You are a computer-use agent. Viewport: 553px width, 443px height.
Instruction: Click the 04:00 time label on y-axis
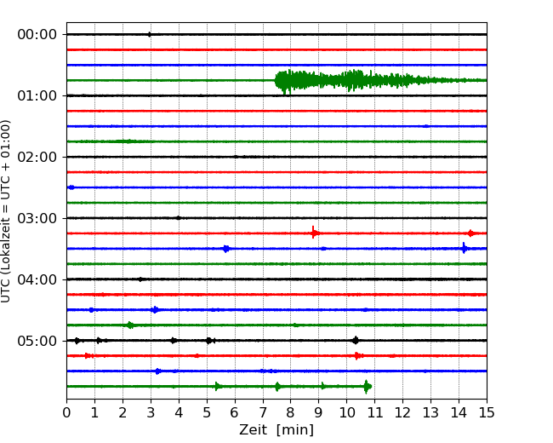tap(37, 279)
